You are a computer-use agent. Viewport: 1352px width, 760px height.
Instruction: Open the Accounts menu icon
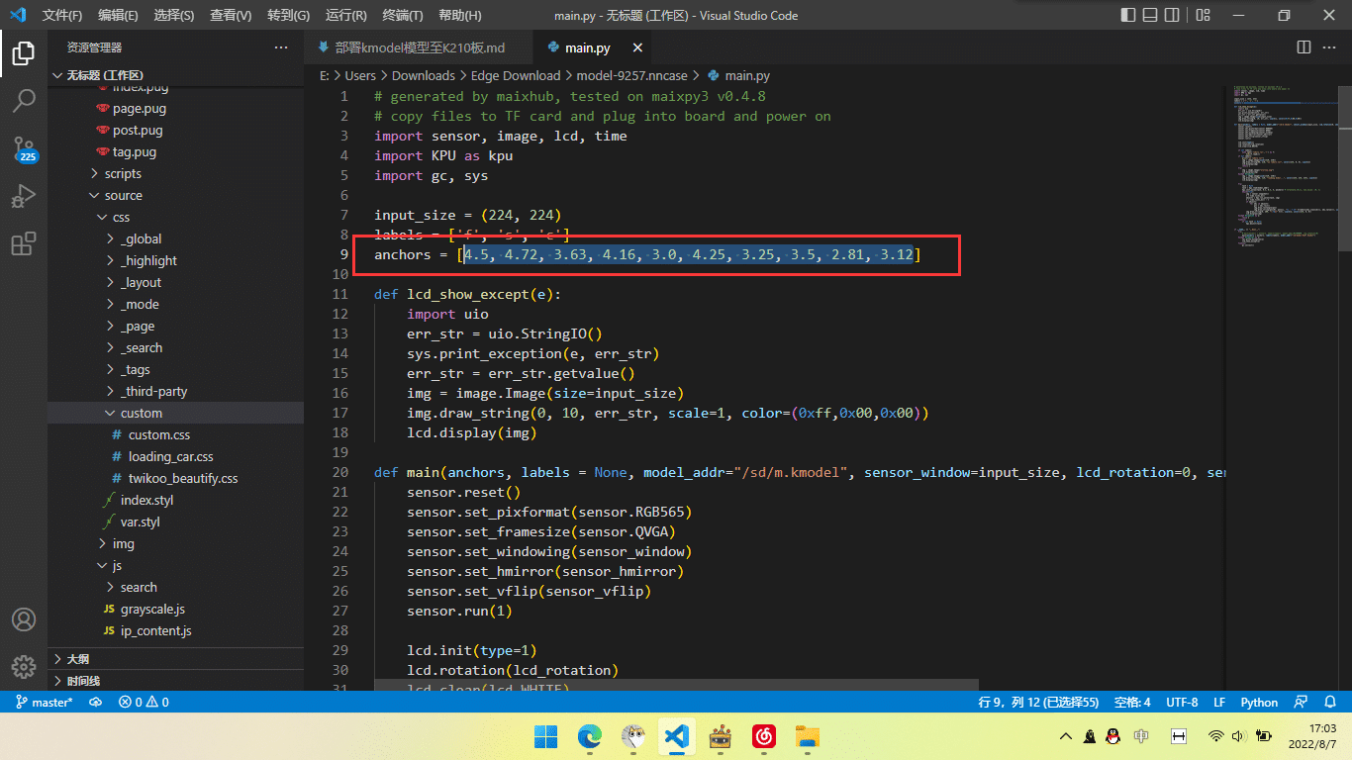[x=24, y=619]
